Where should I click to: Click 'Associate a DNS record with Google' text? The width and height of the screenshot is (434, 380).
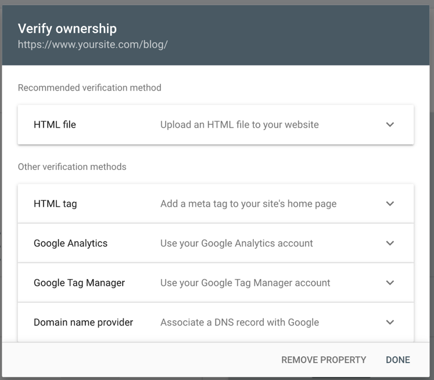[239, 322]
